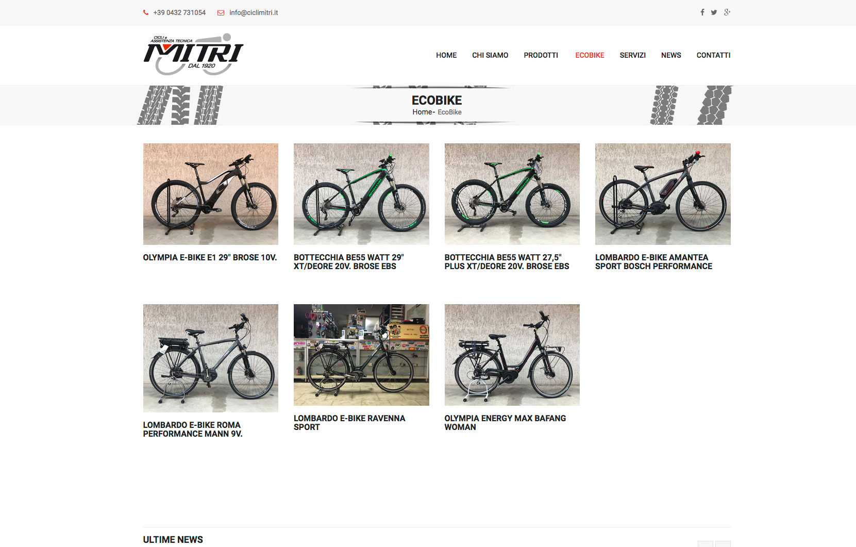Open the News menu item

[671, 55]
